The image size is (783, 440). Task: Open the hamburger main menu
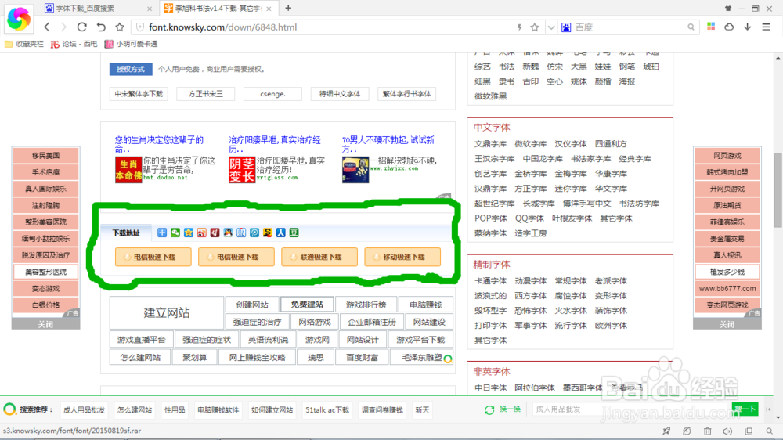[767, 27]
